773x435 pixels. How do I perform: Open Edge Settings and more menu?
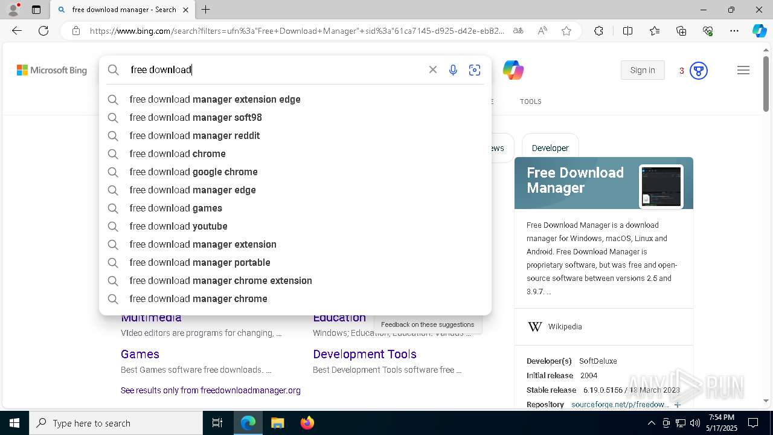point(734,31)
